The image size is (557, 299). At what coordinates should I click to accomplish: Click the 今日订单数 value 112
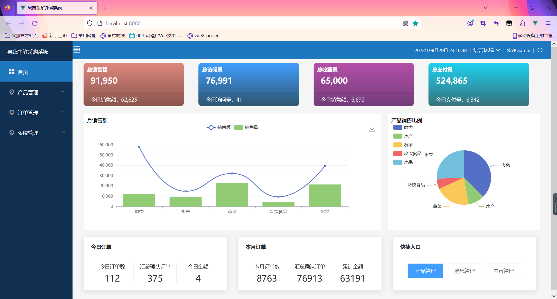click(112, 278)
